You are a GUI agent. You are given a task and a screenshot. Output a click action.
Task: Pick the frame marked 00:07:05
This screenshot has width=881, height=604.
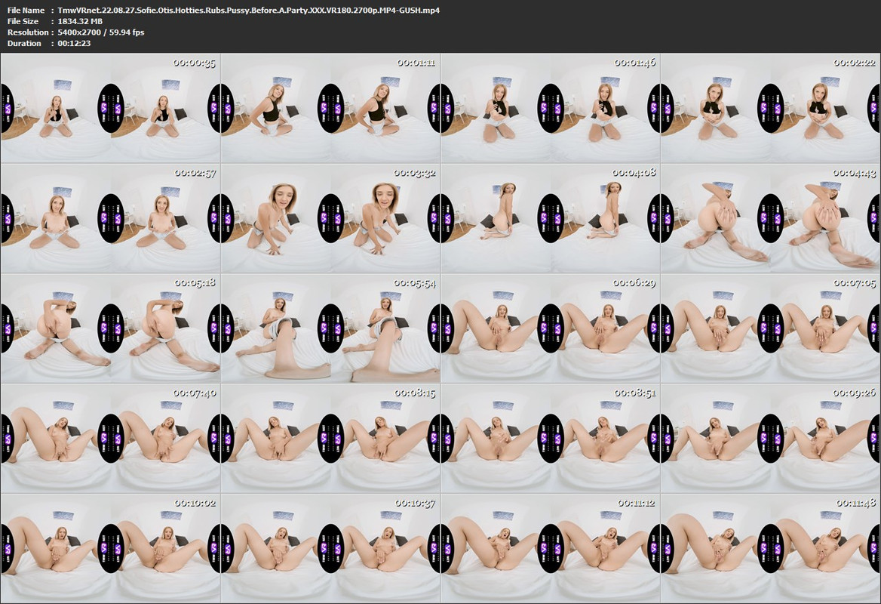click(x=770, y=328)
